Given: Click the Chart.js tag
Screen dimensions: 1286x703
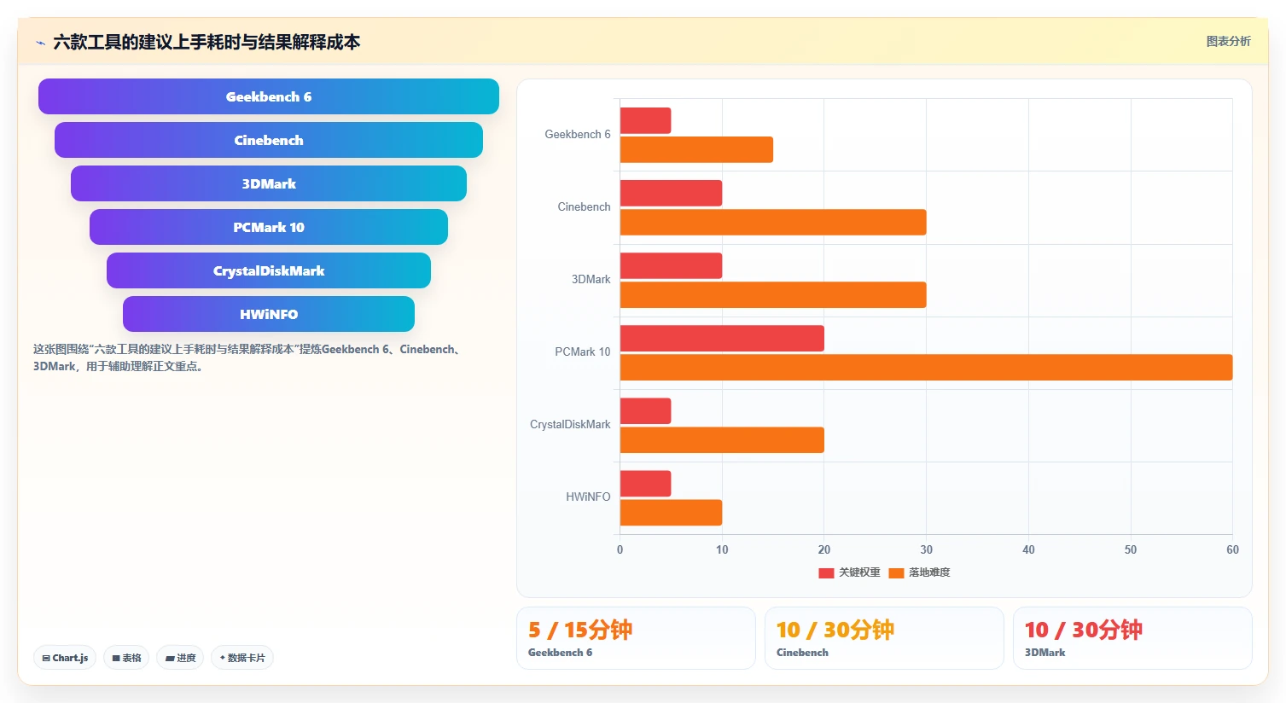Looking at the screenshot, I should pos(65,658).
